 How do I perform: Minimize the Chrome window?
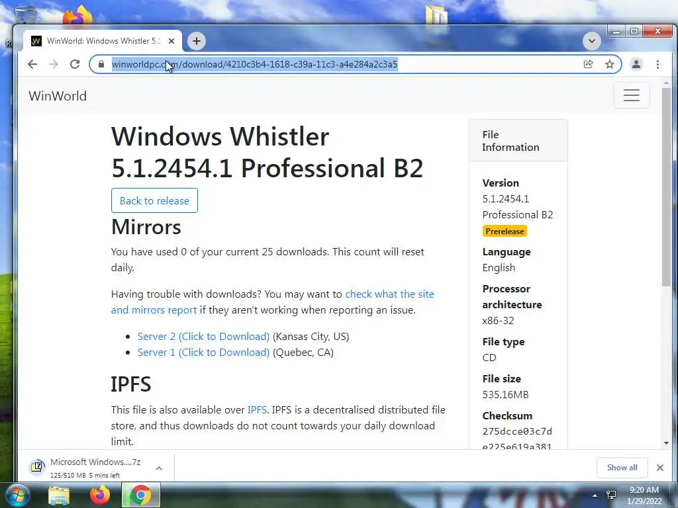pyautogui.click(x=616, y=32)
